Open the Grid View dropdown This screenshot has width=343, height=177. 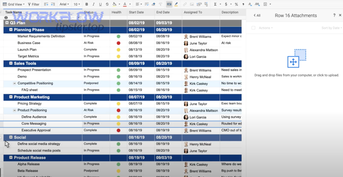point(14,4)
